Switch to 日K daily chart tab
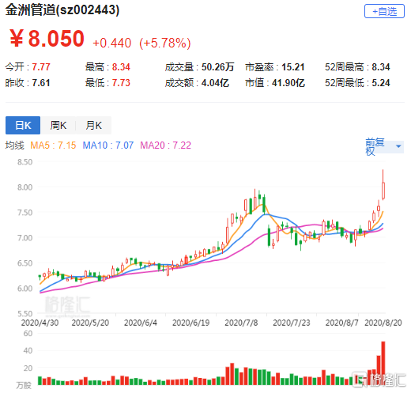Viewport: 411px width, 393px height. (x=23, y=125)
